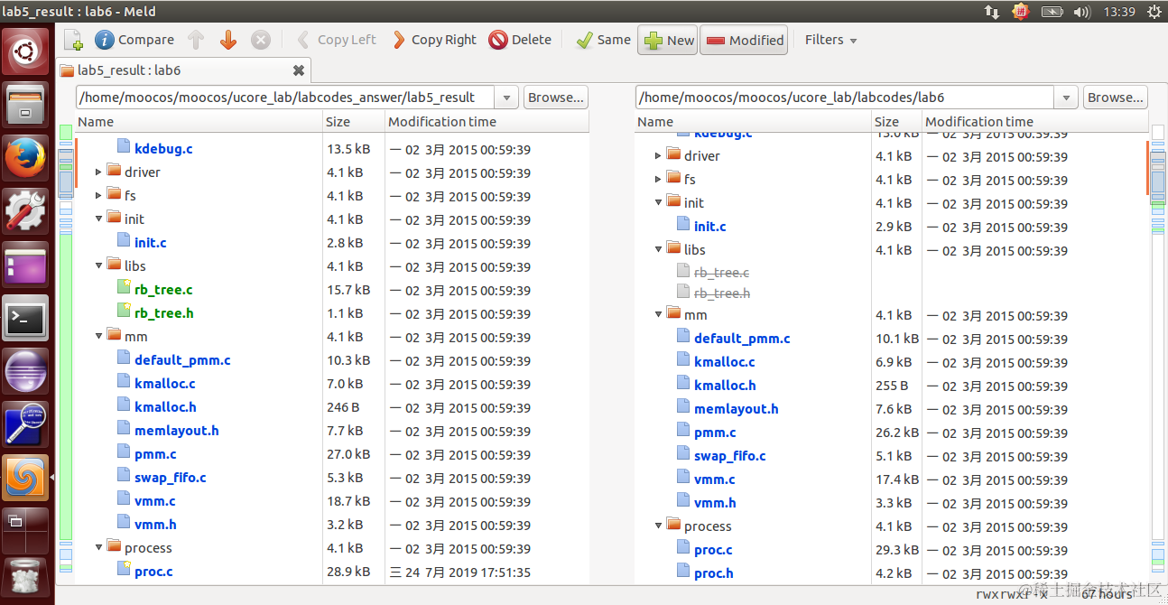1168x605 pixels.
Task: Click the volume indicator in top panel
Action: (x=1082, y=12)
